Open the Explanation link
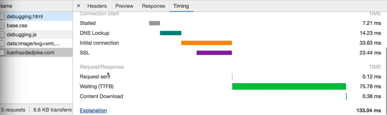Viewport: 387px width, 115px height. 93,110
